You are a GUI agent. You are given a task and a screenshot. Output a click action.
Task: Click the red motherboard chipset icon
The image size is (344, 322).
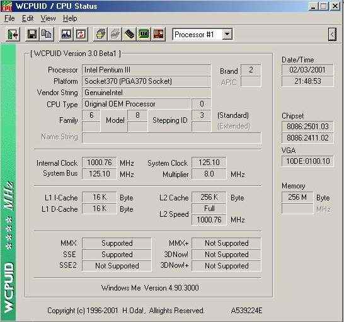[x=158, y=34]
